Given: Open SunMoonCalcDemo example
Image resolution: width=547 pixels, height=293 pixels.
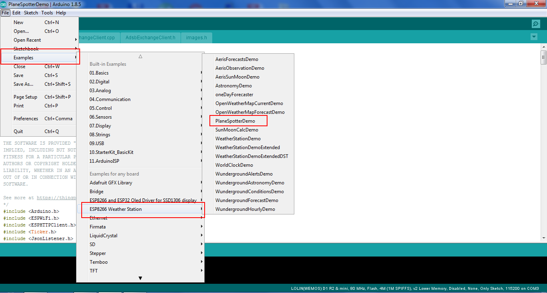Looking at the screenshot, I should (248, 130).
